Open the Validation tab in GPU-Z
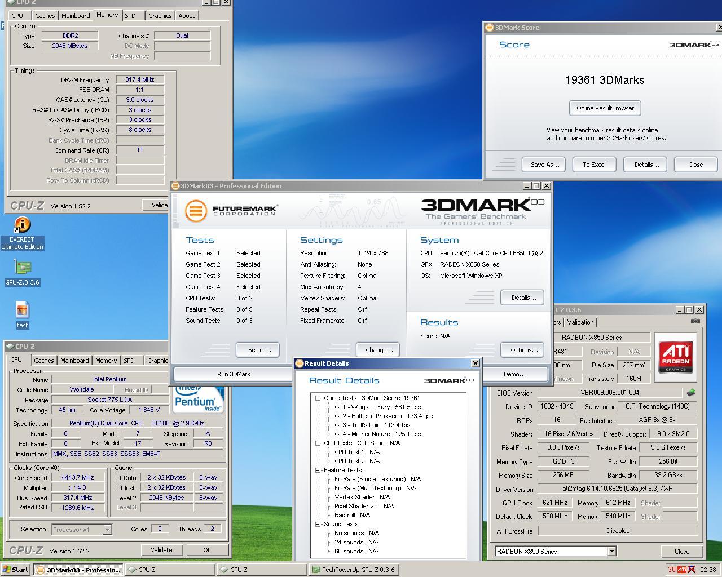The image size is (722, 577). coord(580,322)
